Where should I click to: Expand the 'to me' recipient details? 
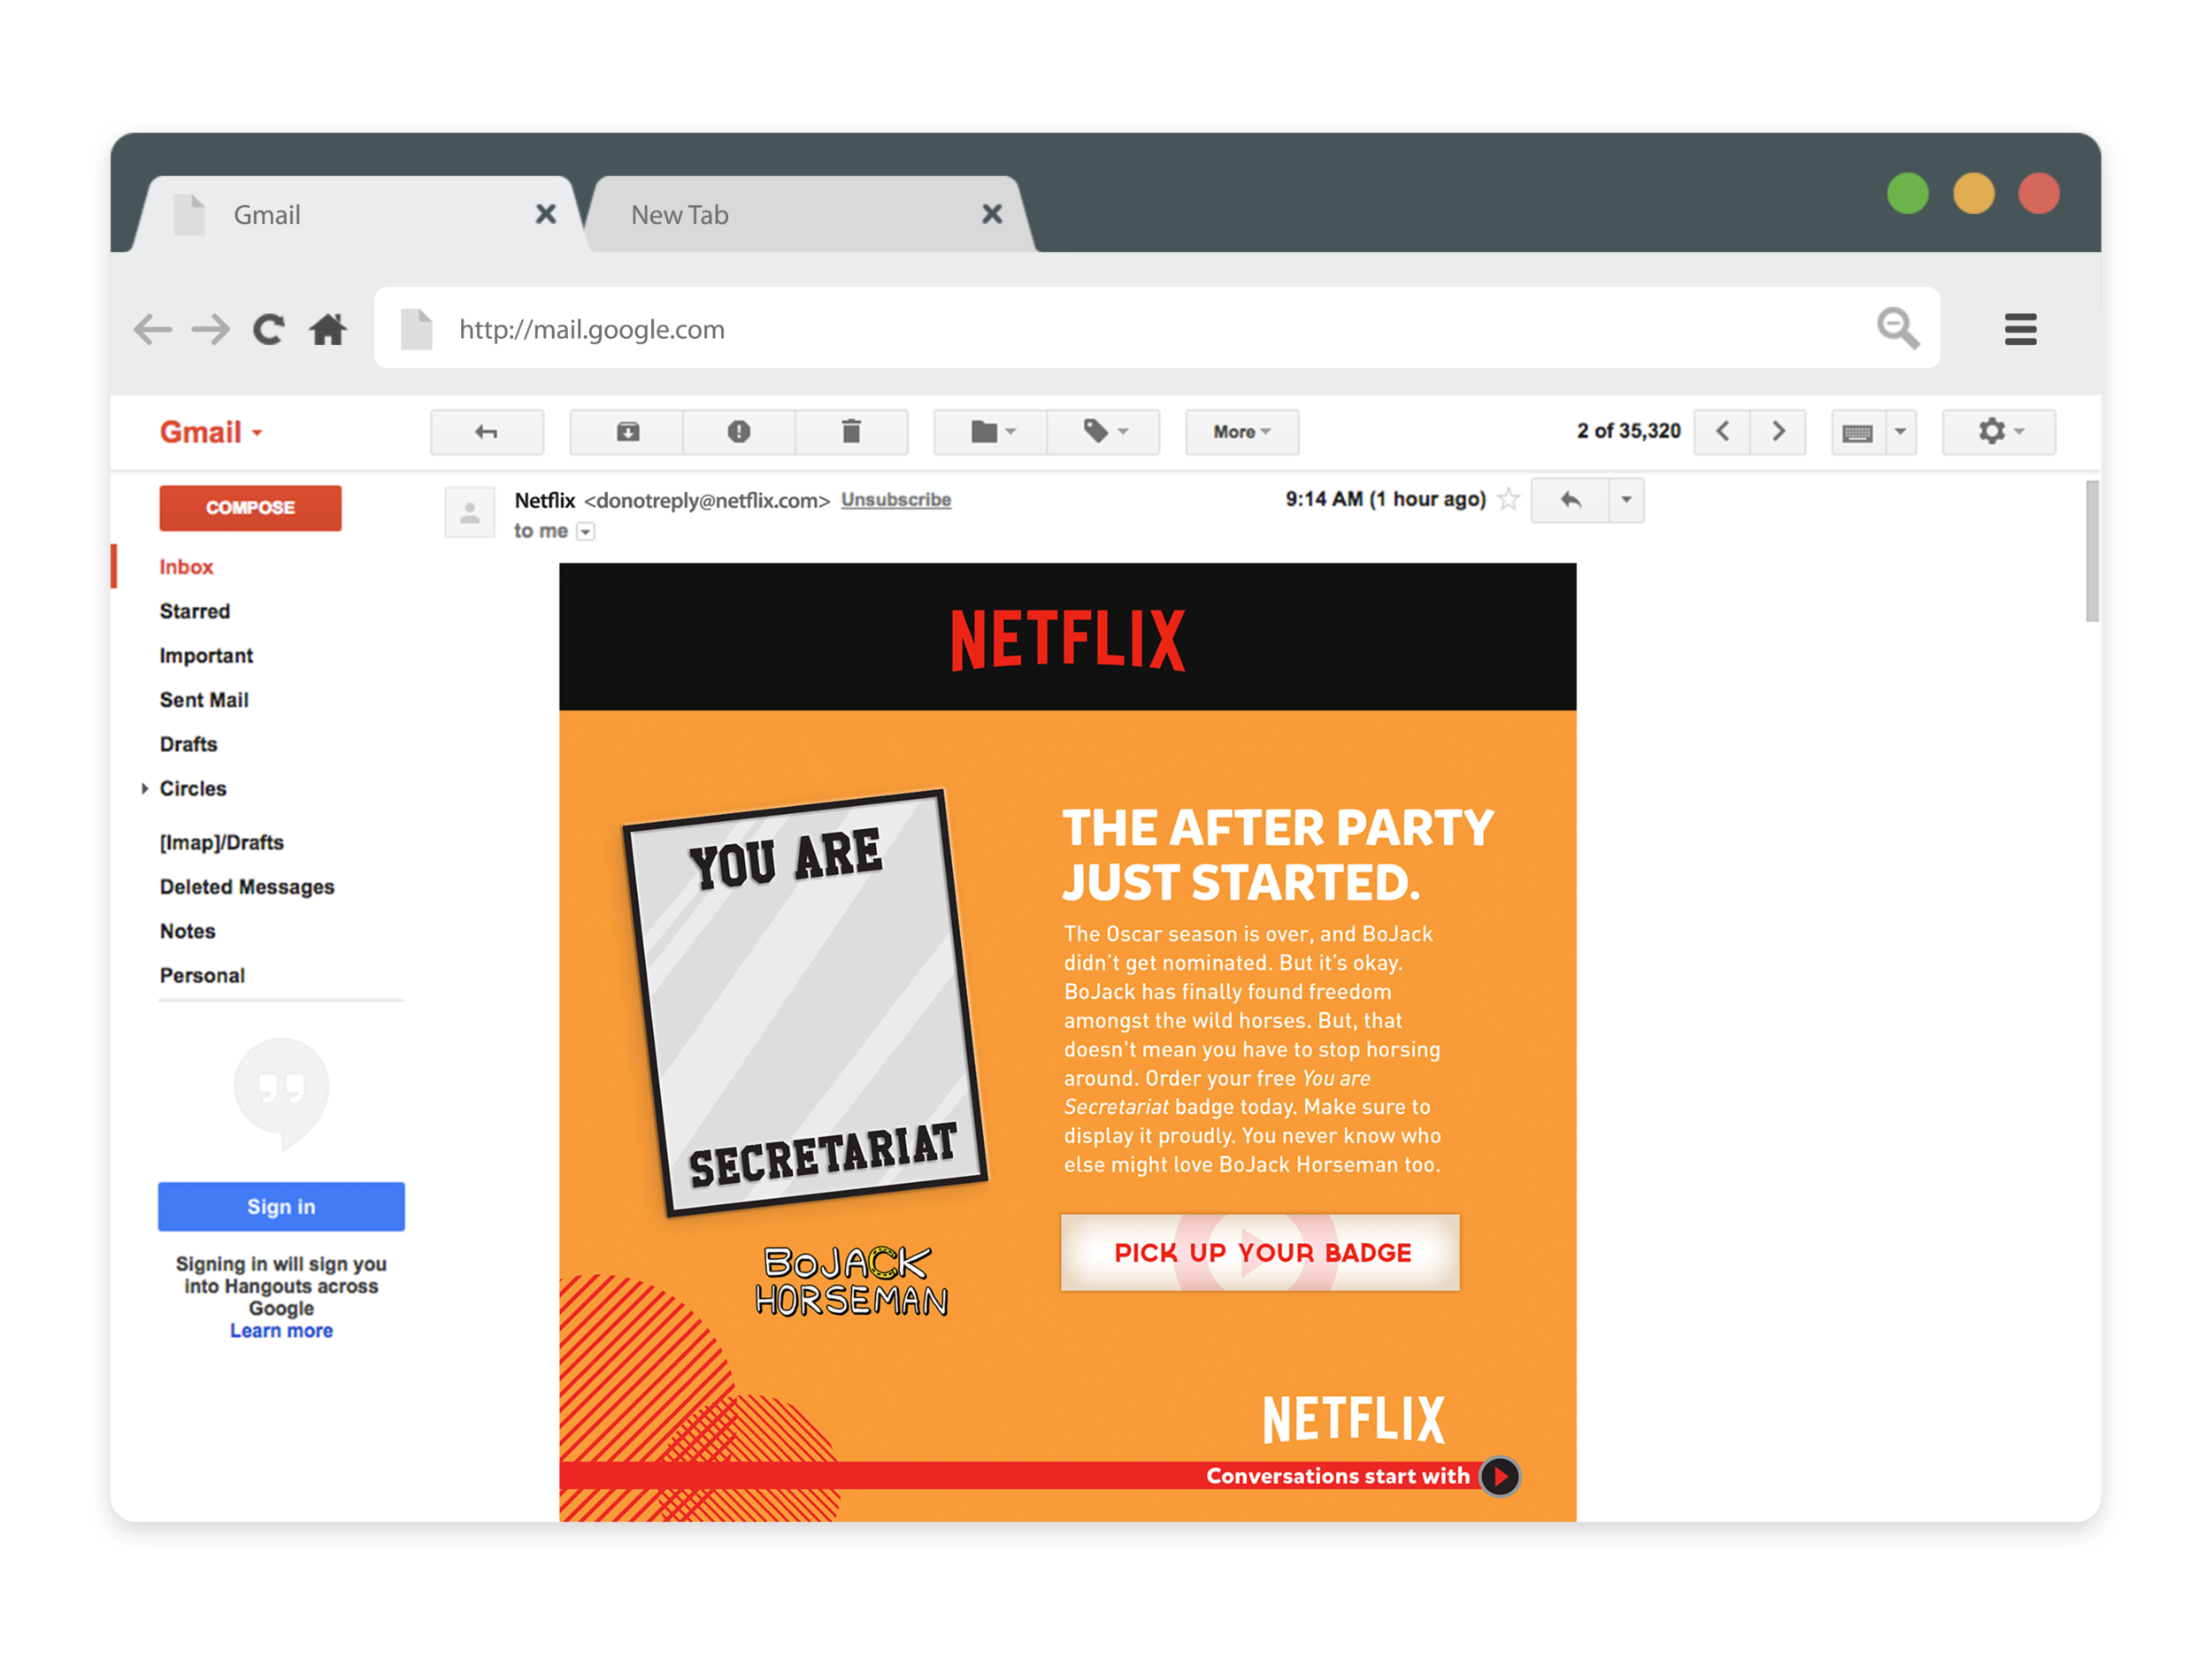click(586, 532)
